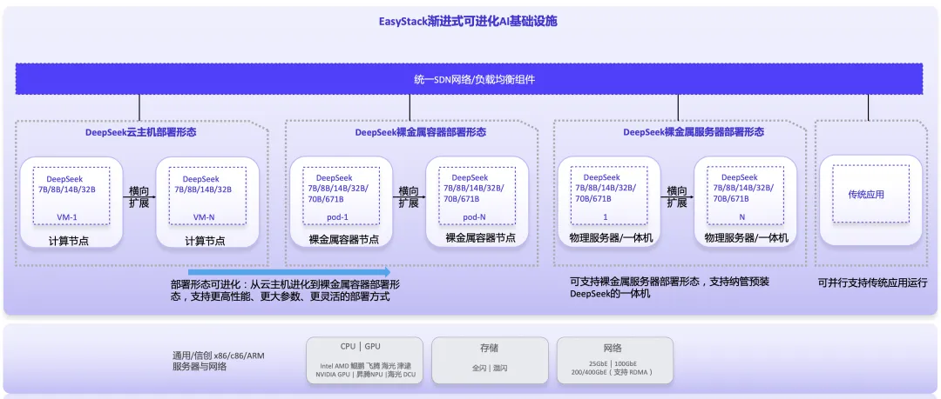Click the paragraph starting '部署形态可进化'

pyautogui.click(x=285, y=290)
